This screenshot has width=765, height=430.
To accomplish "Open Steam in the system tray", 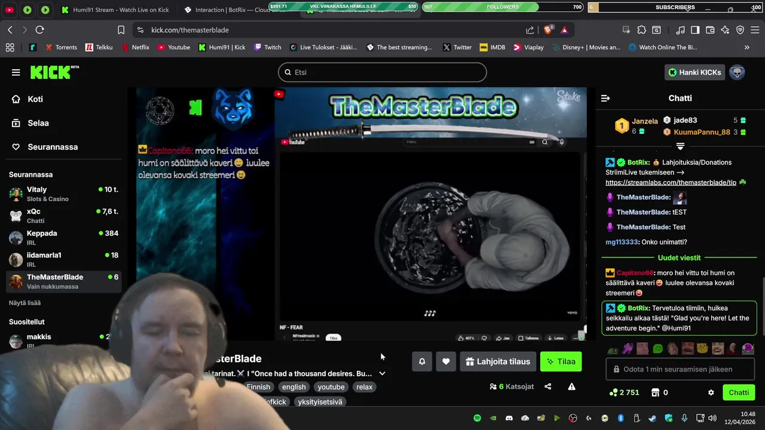I will [653, 418].
